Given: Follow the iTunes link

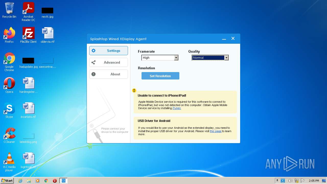Looking at the screenshot, I should (x=177, y=108).
